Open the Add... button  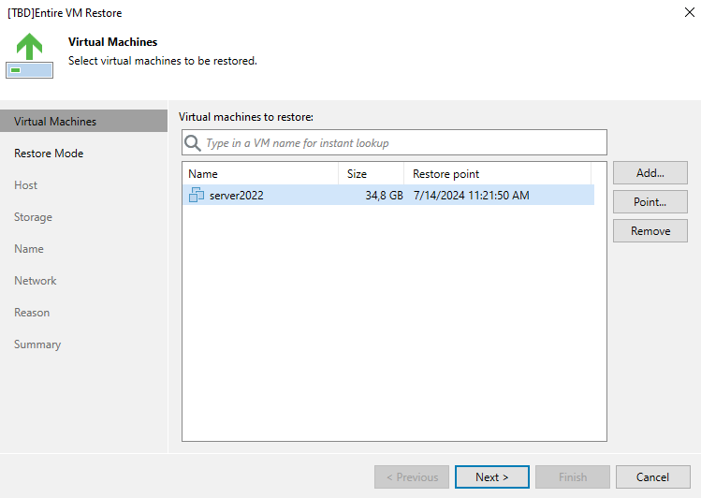click(x=650, y=173)
